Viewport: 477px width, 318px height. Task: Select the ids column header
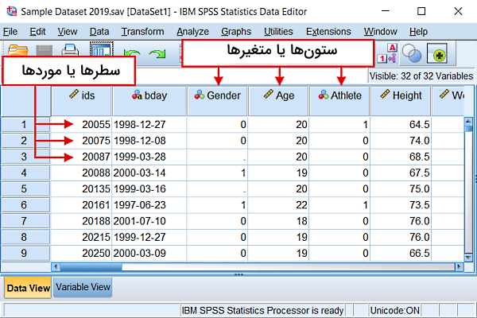coord(82,101)
